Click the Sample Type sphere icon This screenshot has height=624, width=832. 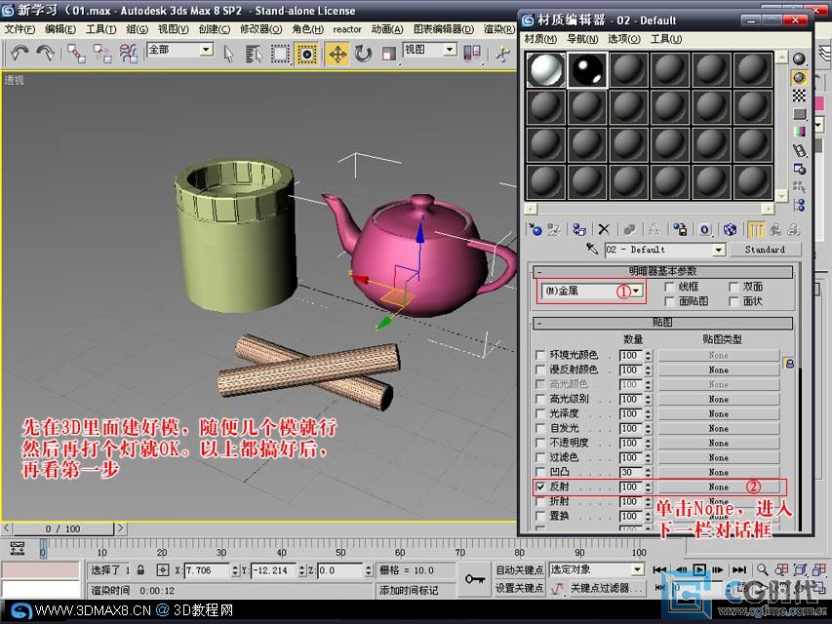(x=799, y=58)
